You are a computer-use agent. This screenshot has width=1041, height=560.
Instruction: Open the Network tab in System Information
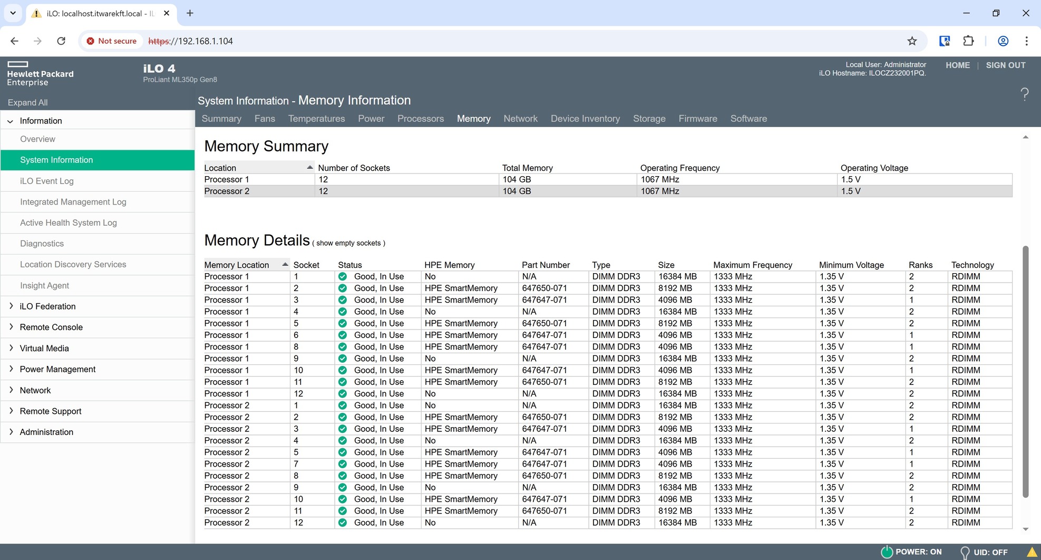pyautogui.click(x=520, y=119)
